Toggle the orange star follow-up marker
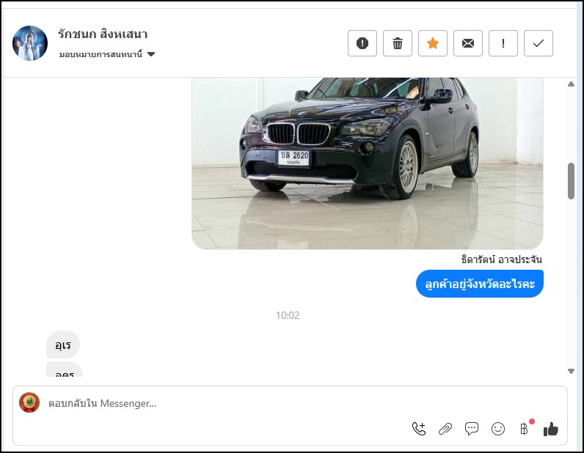The height and width of the screenshot is (453, 584). 432,43
